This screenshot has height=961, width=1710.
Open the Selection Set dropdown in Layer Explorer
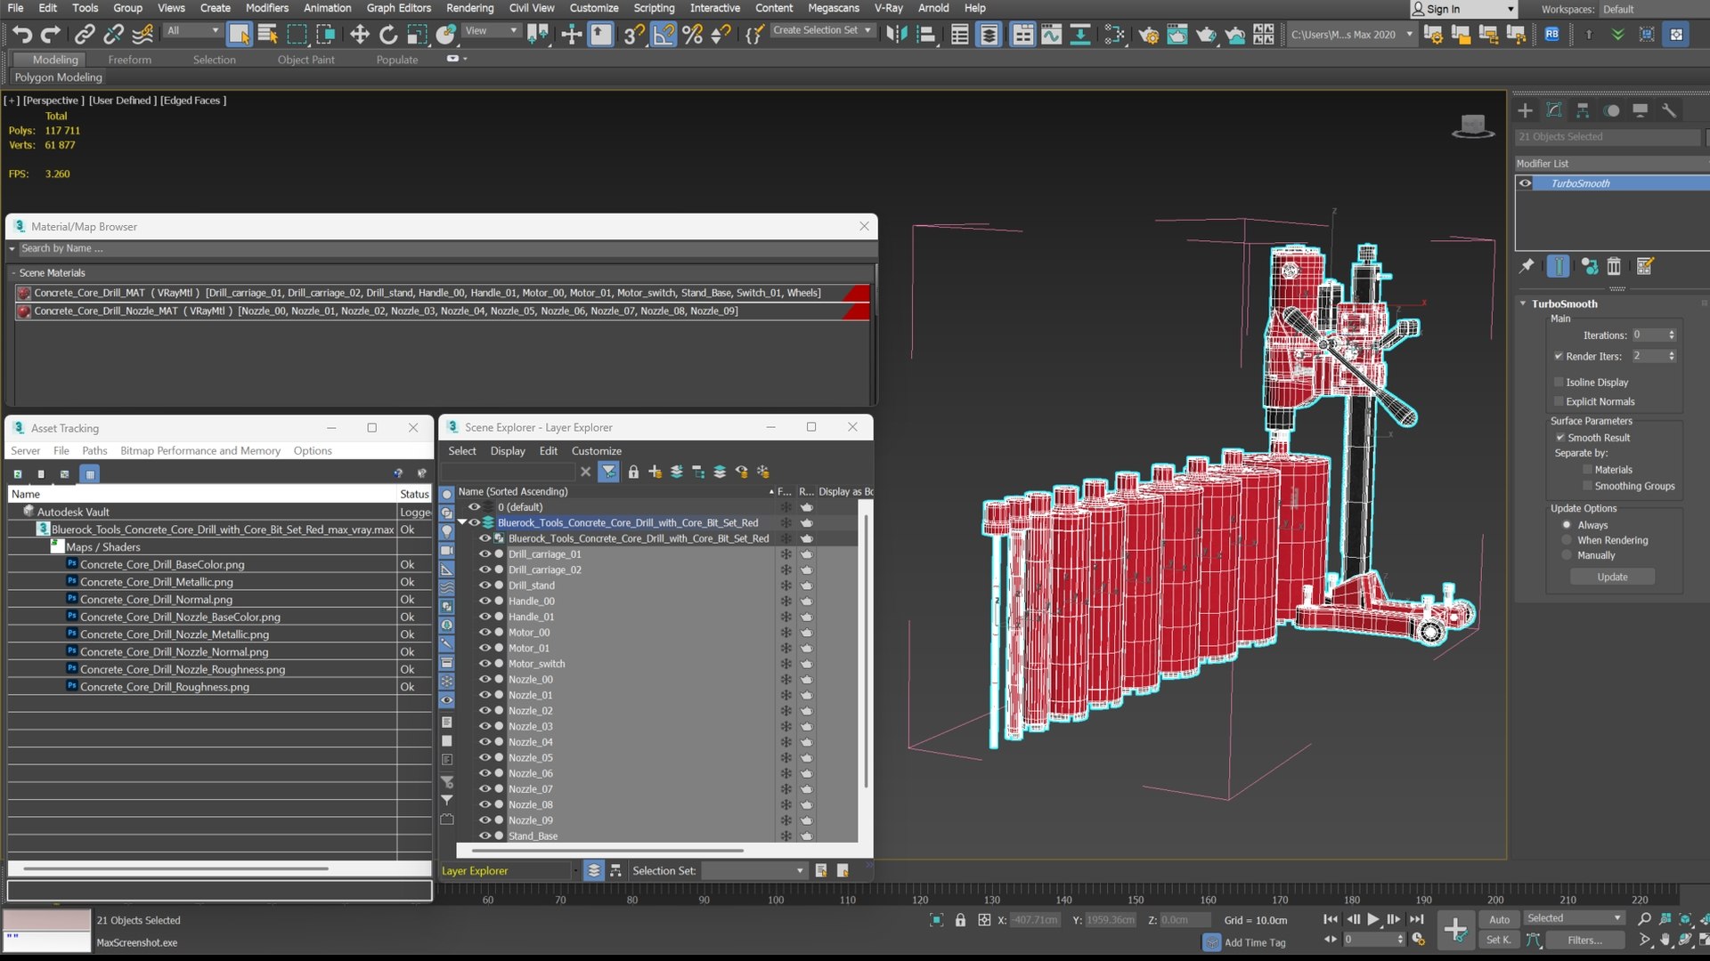point(753,870)
